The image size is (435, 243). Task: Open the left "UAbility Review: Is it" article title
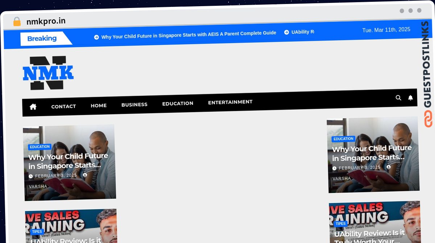coord(66,240)
